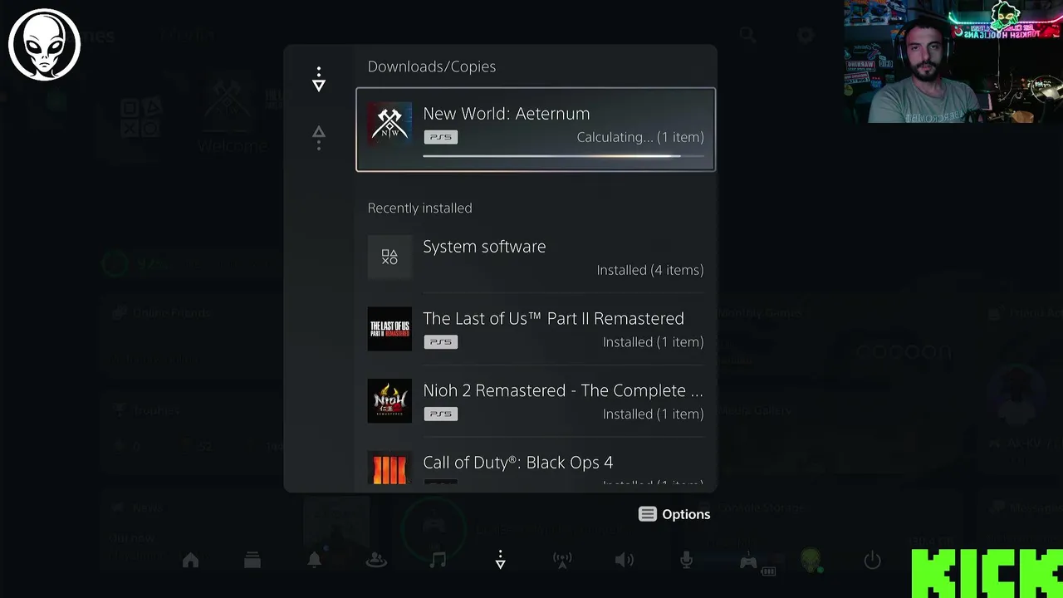Open the profile avatar icon in bottom bar

click(x=811, y=561)
